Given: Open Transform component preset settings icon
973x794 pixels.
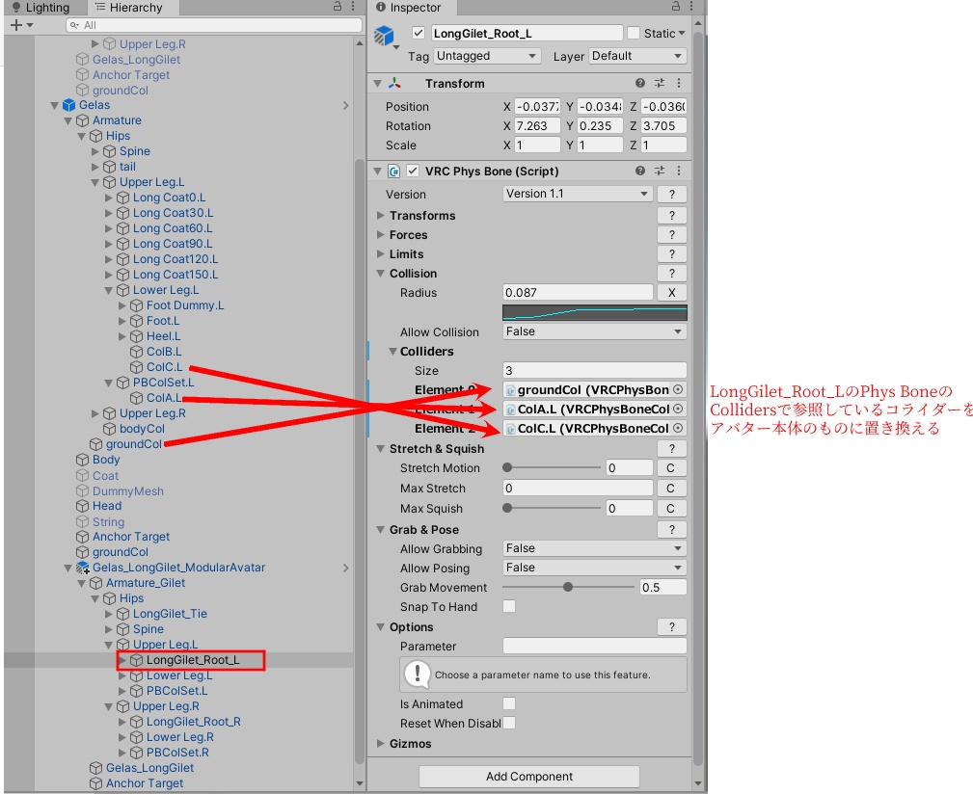Looking at the screenshot, I should 660,83.
